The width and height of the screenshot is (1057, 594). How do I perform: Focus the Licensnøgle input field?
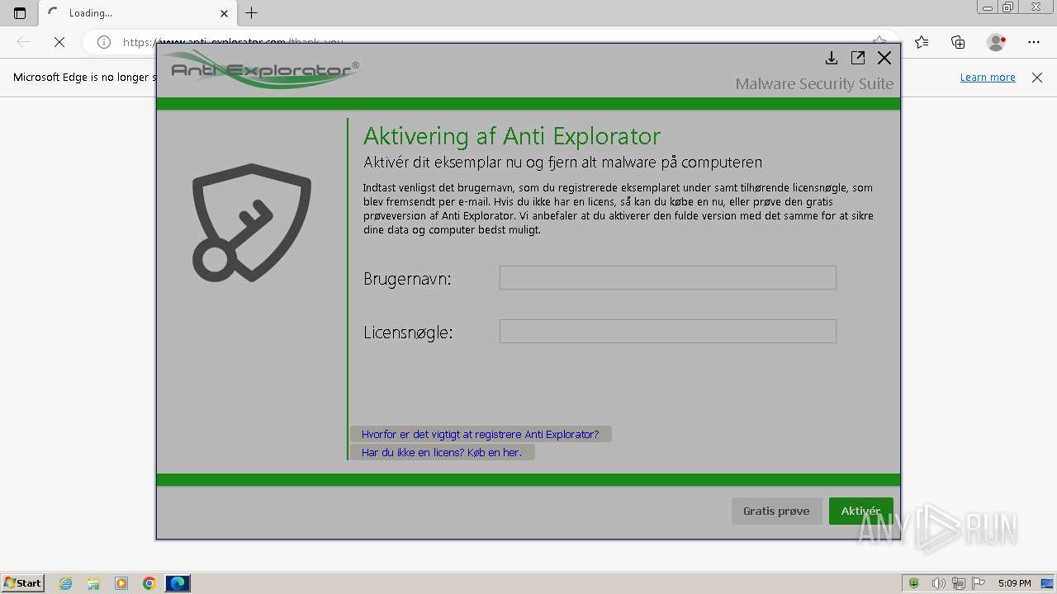pyautogui.click(x=668, y=331)
